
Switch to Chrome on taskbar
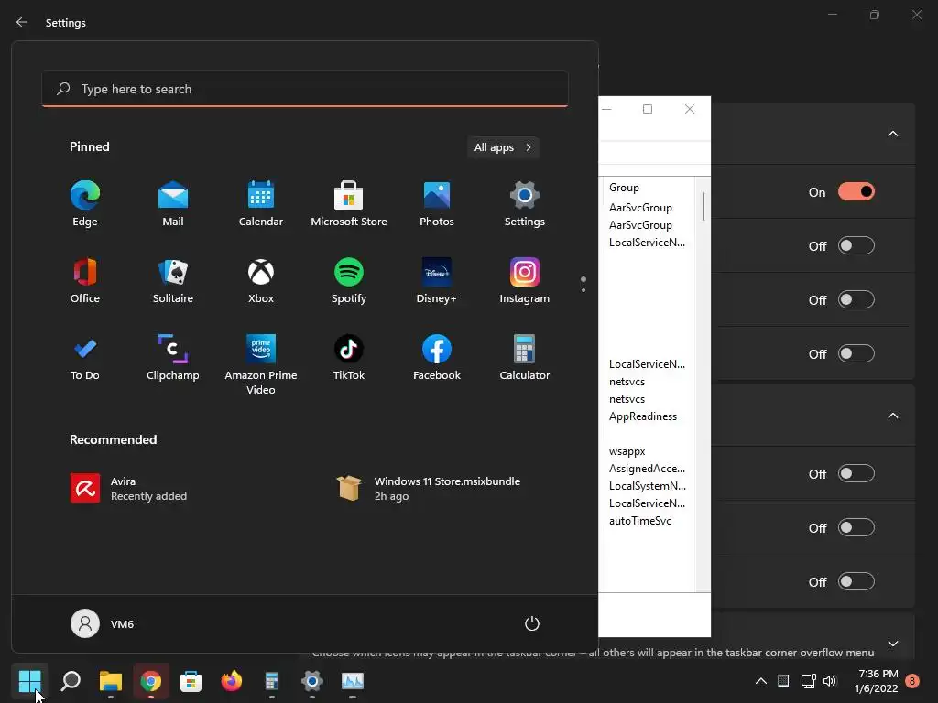click(151, 681)
